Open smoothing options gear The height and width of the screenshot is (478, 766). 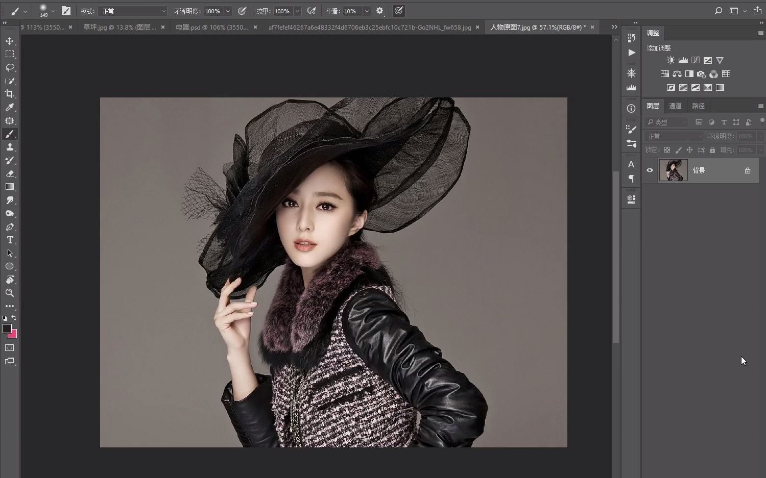point(379,11)
